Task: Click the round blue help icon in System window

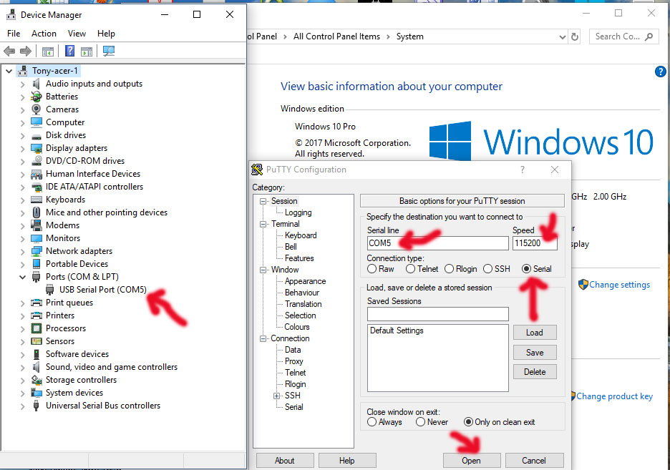Action: point(660,72)
